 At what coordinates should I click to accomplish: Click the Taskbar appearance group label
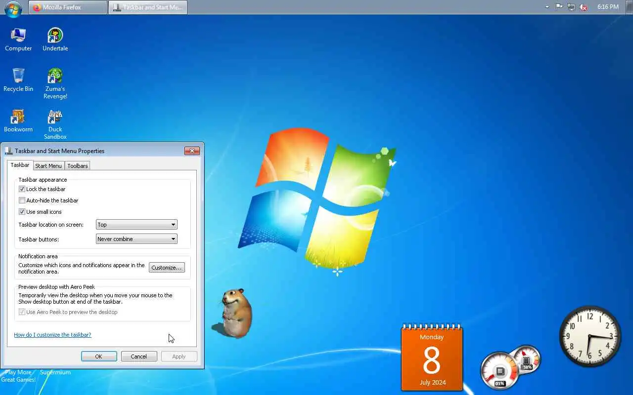[x=43, y=180]
